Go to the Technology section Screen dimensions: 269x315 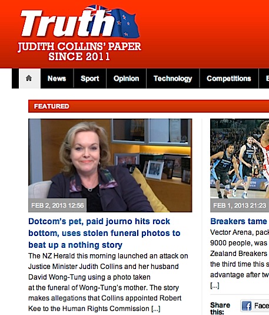click(173, 78)
